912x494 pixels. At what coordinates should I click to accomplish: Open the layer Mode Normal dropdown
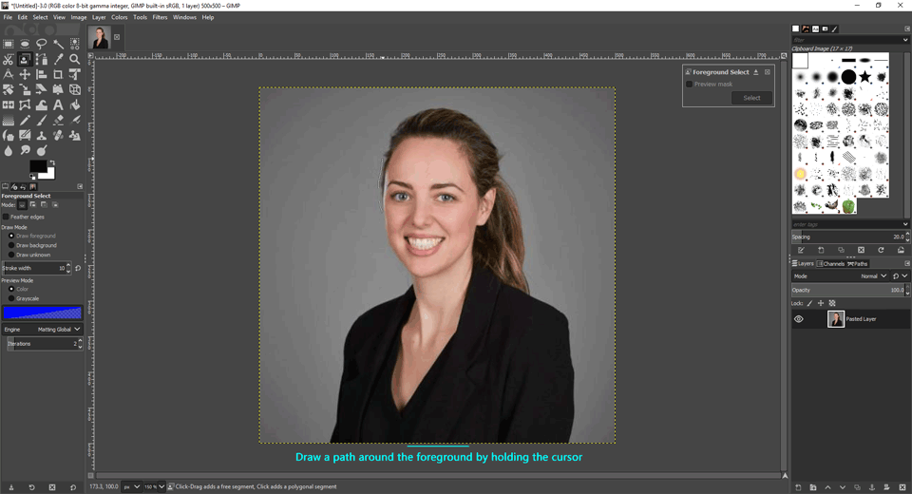click(x=841, y=276)
